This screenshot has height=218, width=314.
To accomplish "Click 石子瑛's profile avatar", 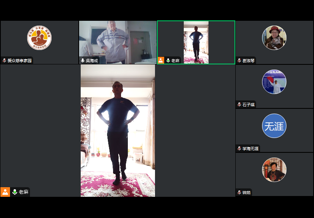I will [x=274, y=82].
